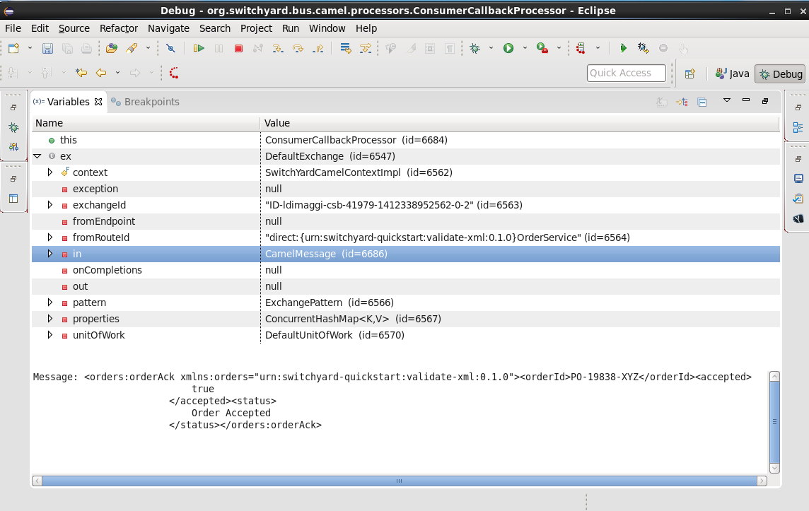Click the Search flashlight icon

(132, 49)
